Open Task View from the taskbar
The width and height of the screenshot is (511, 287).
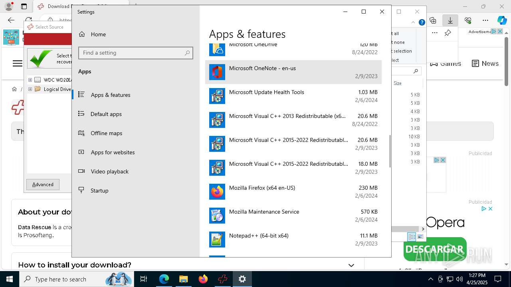tap(144, 279)
